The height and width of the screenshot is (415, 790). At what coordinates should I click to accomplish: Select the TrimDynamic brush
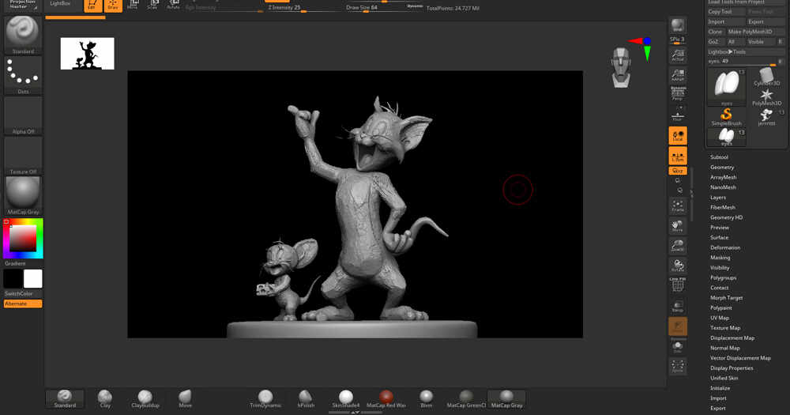pos(265,398)
